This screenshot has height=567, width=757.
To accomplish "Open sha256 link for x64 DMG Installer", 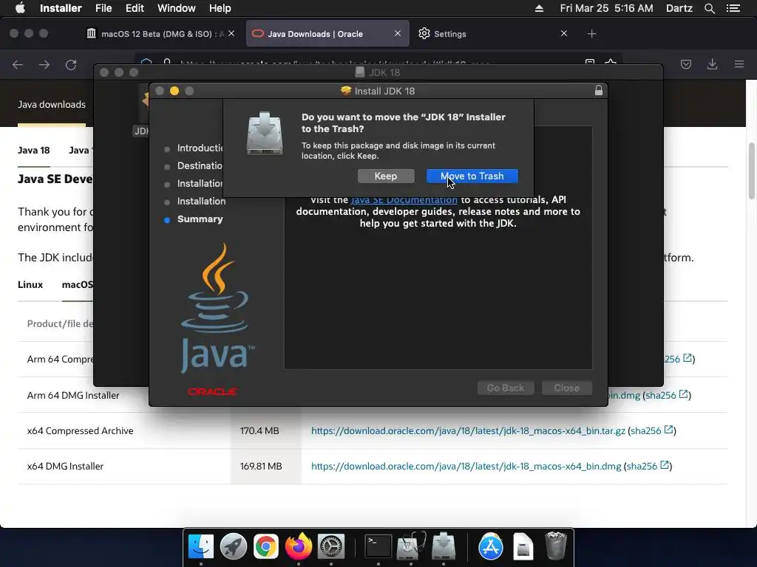I will (648, 467).
